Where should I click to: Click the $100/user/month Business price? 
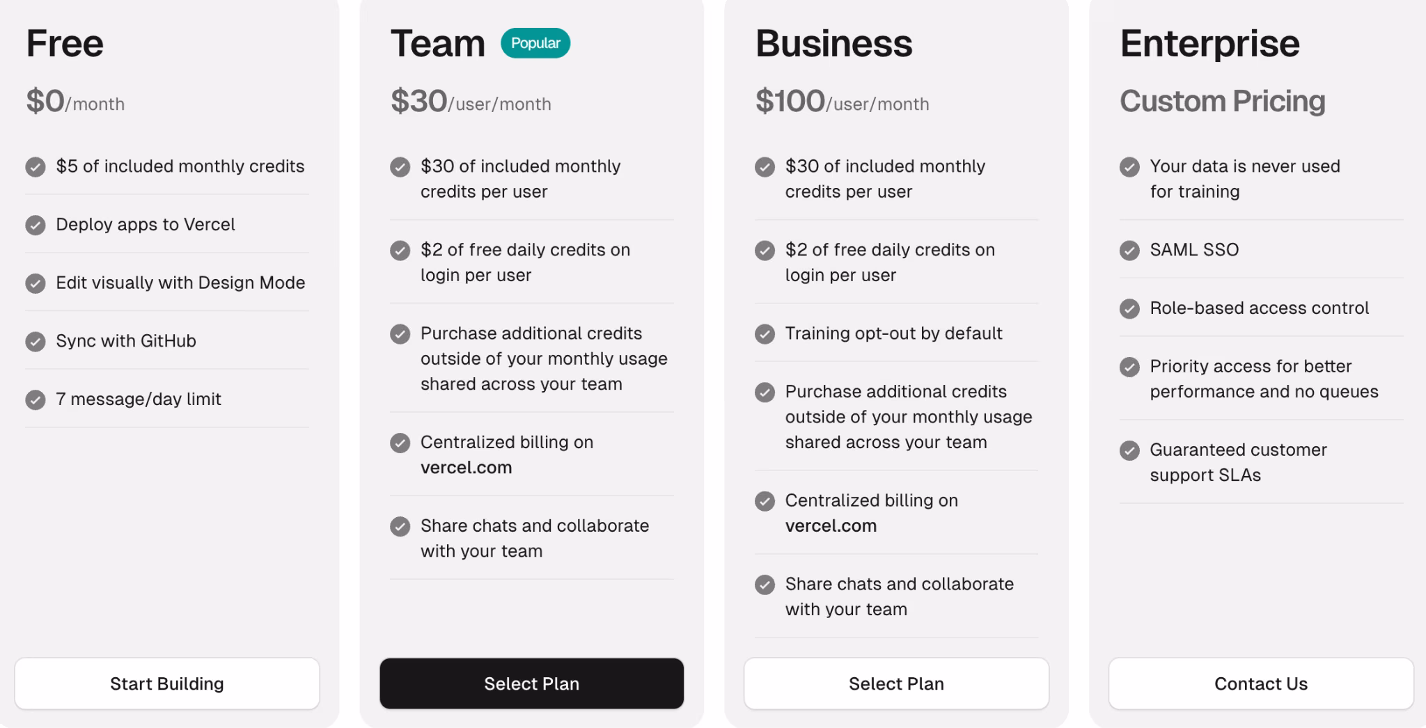[x=843, y=102]
